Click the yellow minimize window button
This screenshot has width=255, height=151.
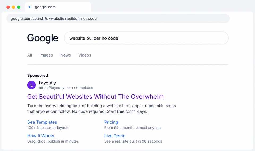(14, 7)
